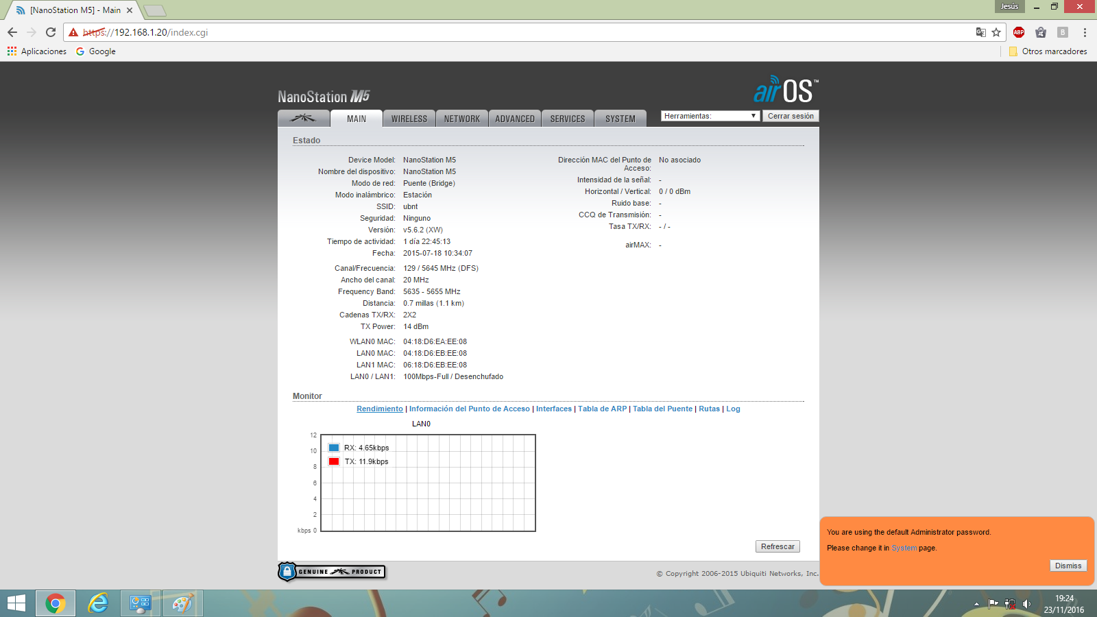Click the version value v5.6.2 (XW)

tap(423, 230)
